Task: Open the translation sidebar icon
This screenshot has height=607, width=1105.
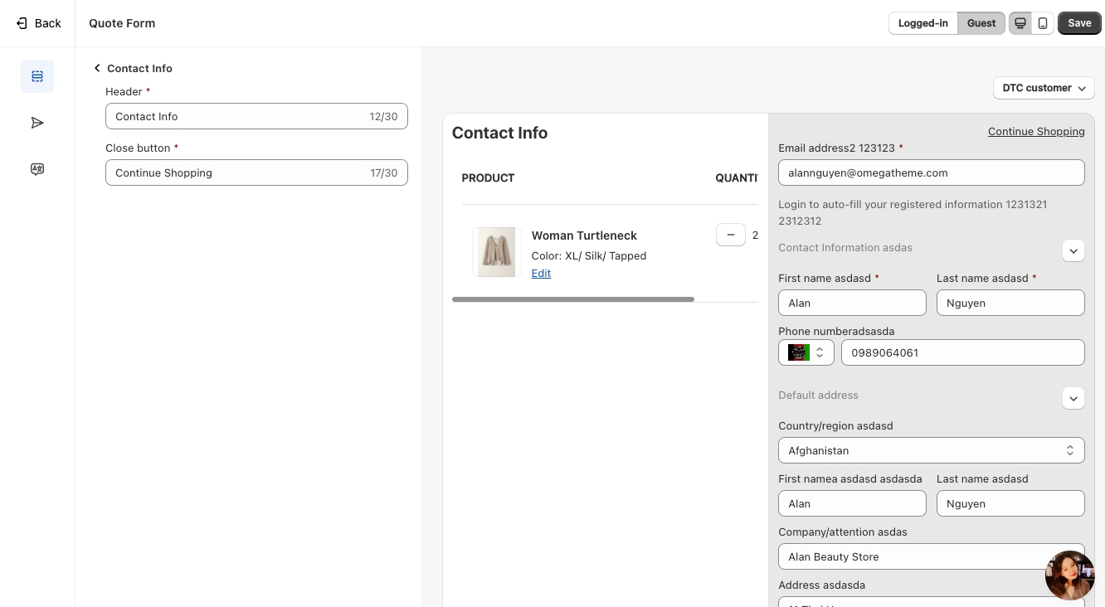Action: (37, 169)
